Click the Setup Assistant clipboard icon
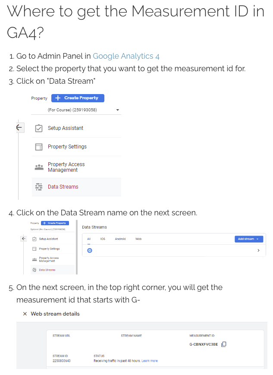Viewport: 273px width, 375px height. pos(39,128)
